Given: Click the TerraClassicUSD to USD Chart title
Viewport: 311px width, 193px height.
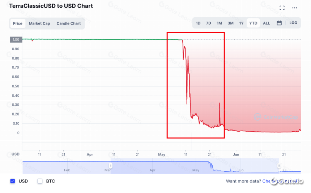Looking at the screenshot, I should coord(51,6).
